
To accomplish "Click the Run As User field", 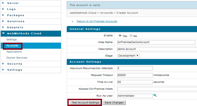I will coord(135,96).
